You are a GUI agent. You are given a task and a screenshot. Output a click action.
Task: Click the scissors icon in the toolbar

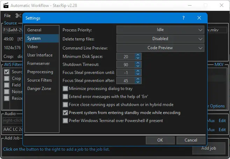point(18,16)
